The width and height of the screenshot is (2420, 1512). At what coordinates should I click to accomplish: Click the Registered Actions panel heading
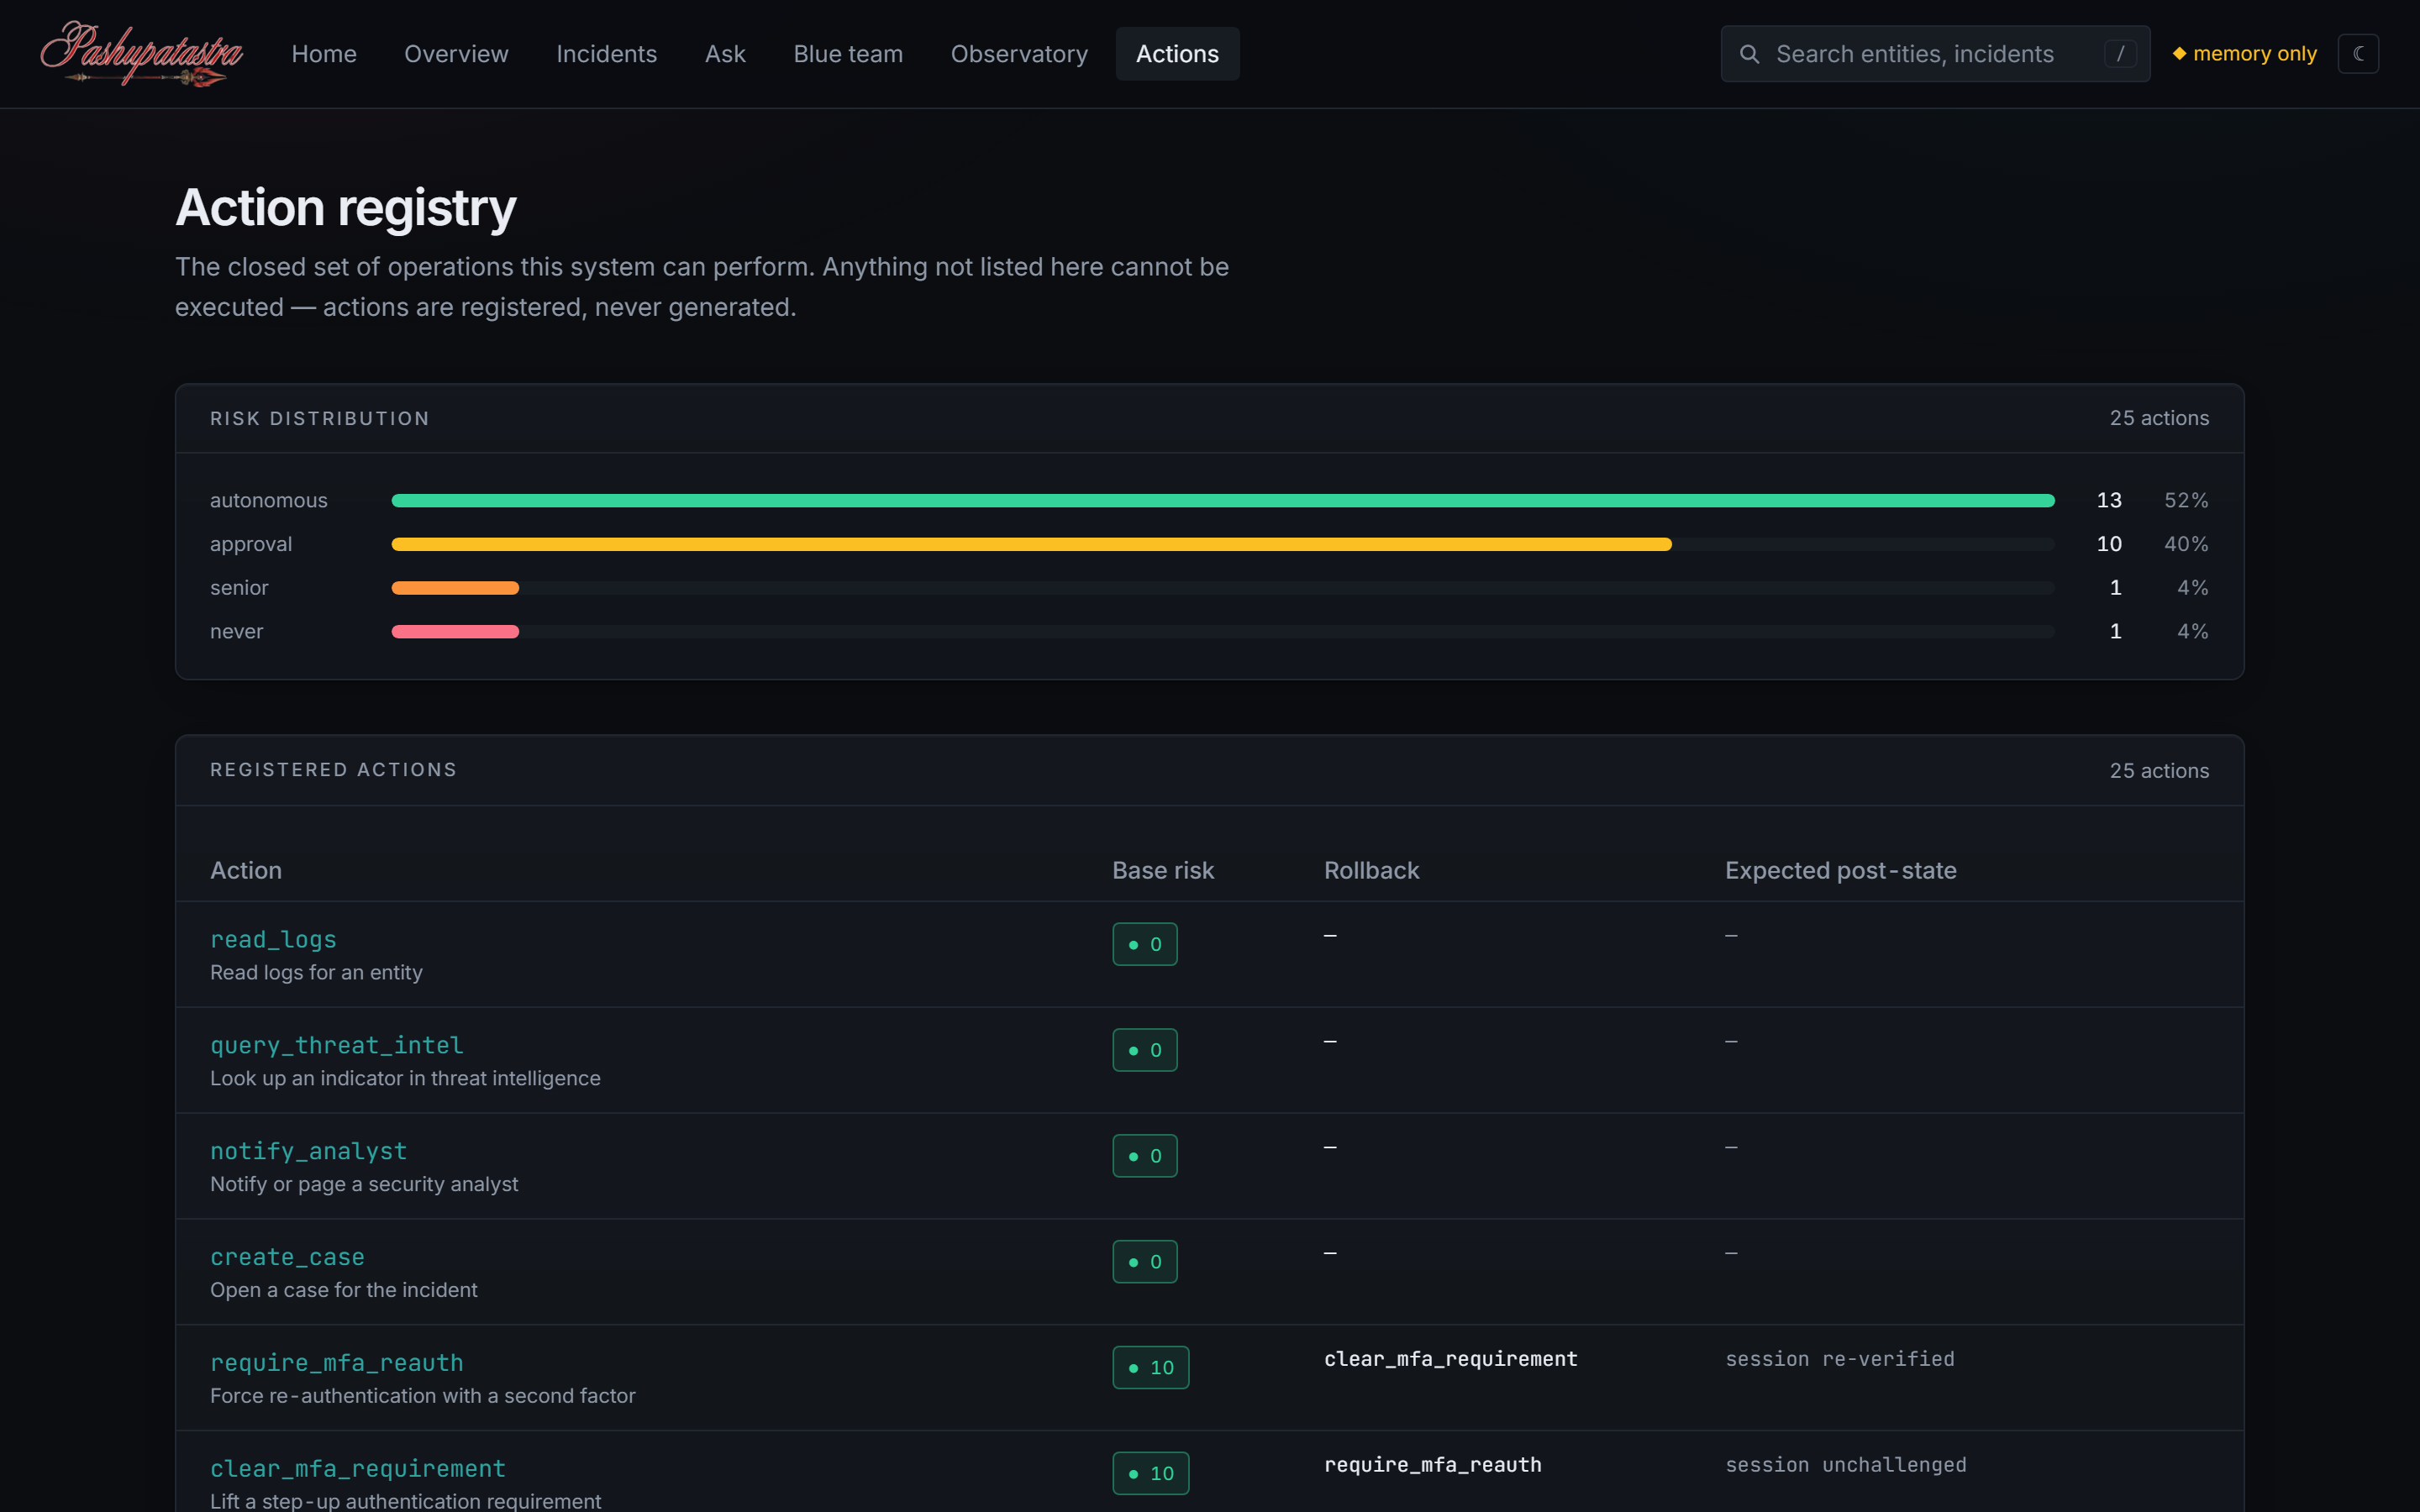point(333,770)
